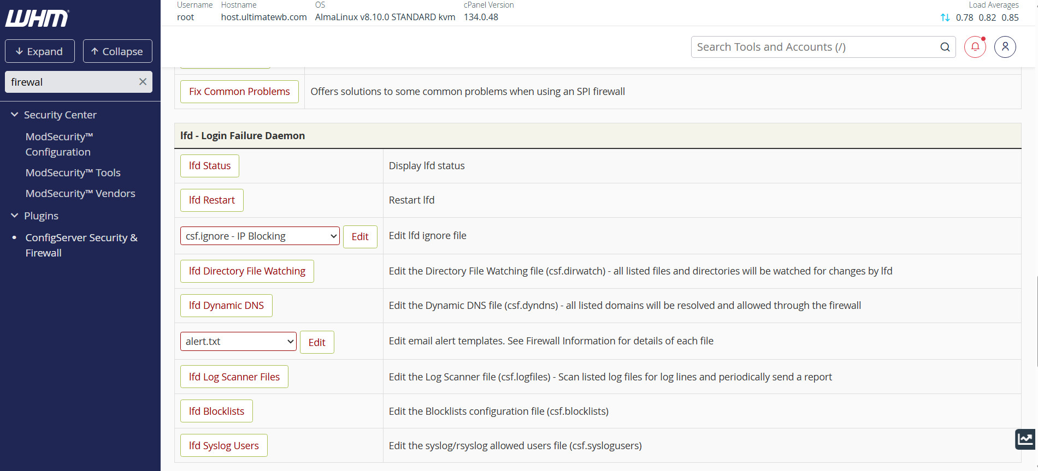Click the search magnifier icon
The width and height of the screenshot is (1038, 471).
click(945, 47)
